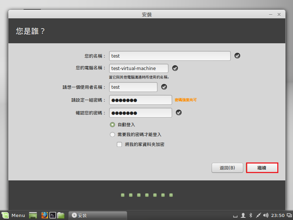The height and width of the screenshot is (220, 293).
Task: Focus the computer name field test-virtual-machine
Action: (x=138, y=68)
